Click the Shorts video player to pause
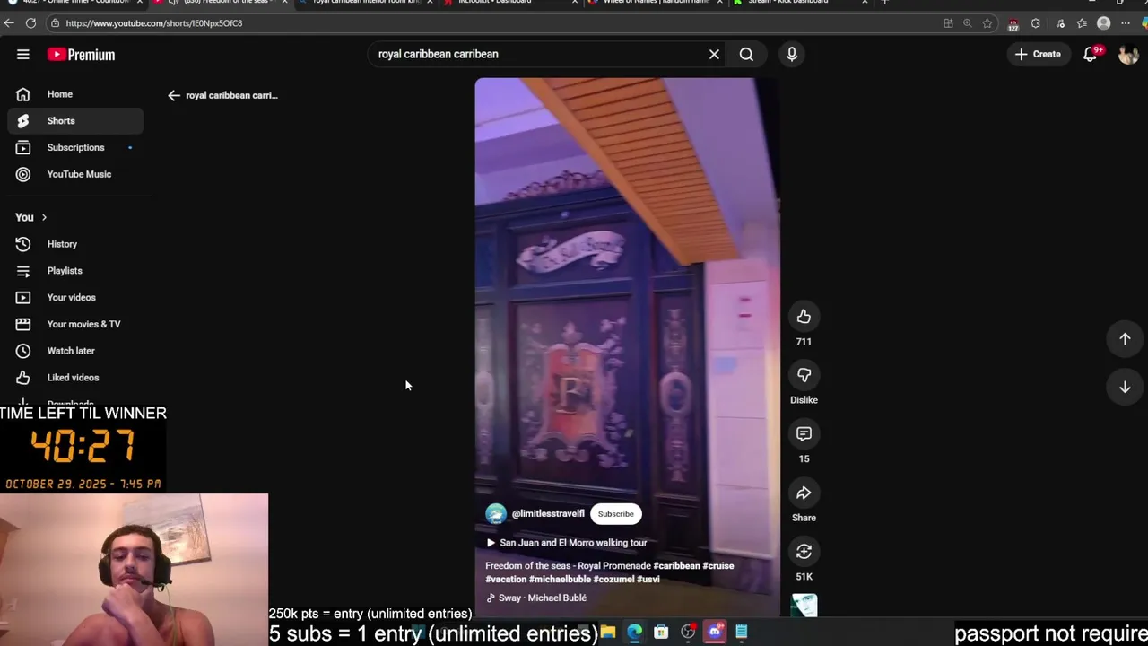 coord(627,296)
